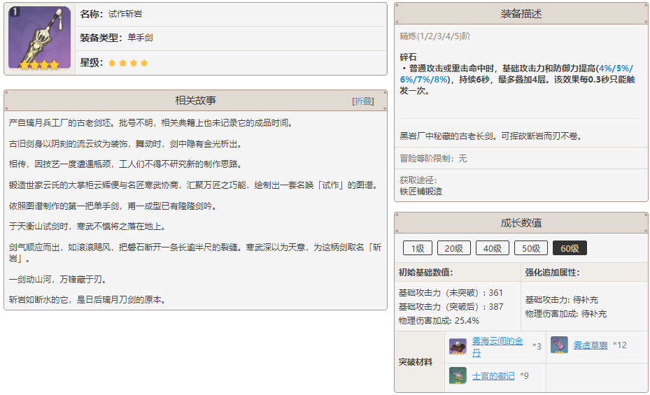Screen dimensions: 650x395
Task: Click the 士官的徽记 material icon
Action: coord(458,375)
